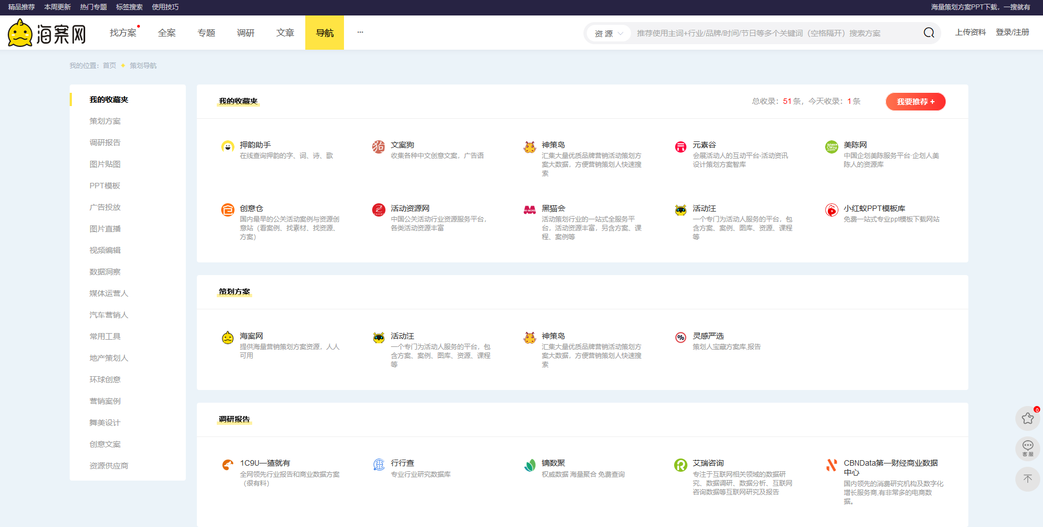The width and height of the screenshot is (1043, 527).
Task: Open the 镝数聚 site icon
Action: click(x=530, y=465)
